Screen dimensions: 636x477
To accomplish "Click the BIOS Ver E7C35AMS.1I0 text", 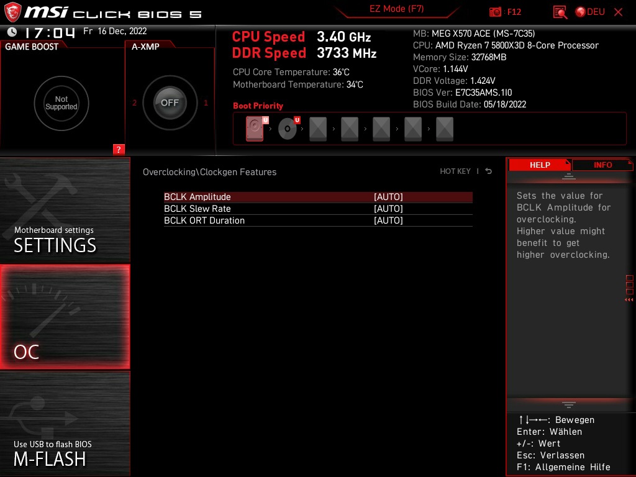I will [462, 93].
